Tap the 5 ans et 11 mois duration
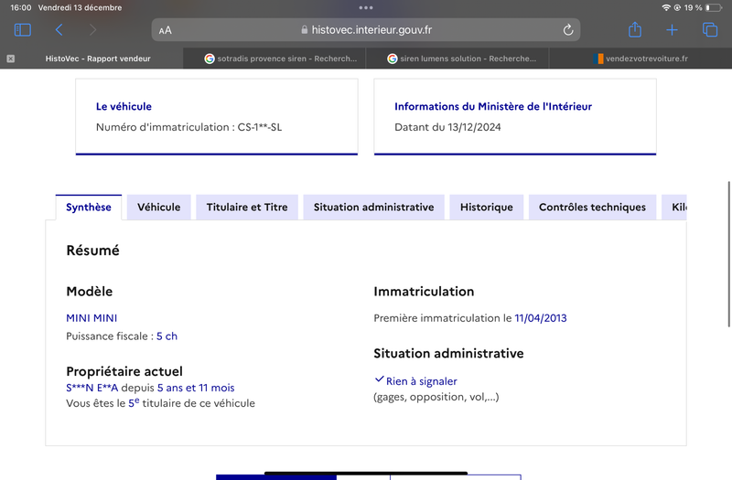Viewport: 732px width, 480px height. click(196, 388)
